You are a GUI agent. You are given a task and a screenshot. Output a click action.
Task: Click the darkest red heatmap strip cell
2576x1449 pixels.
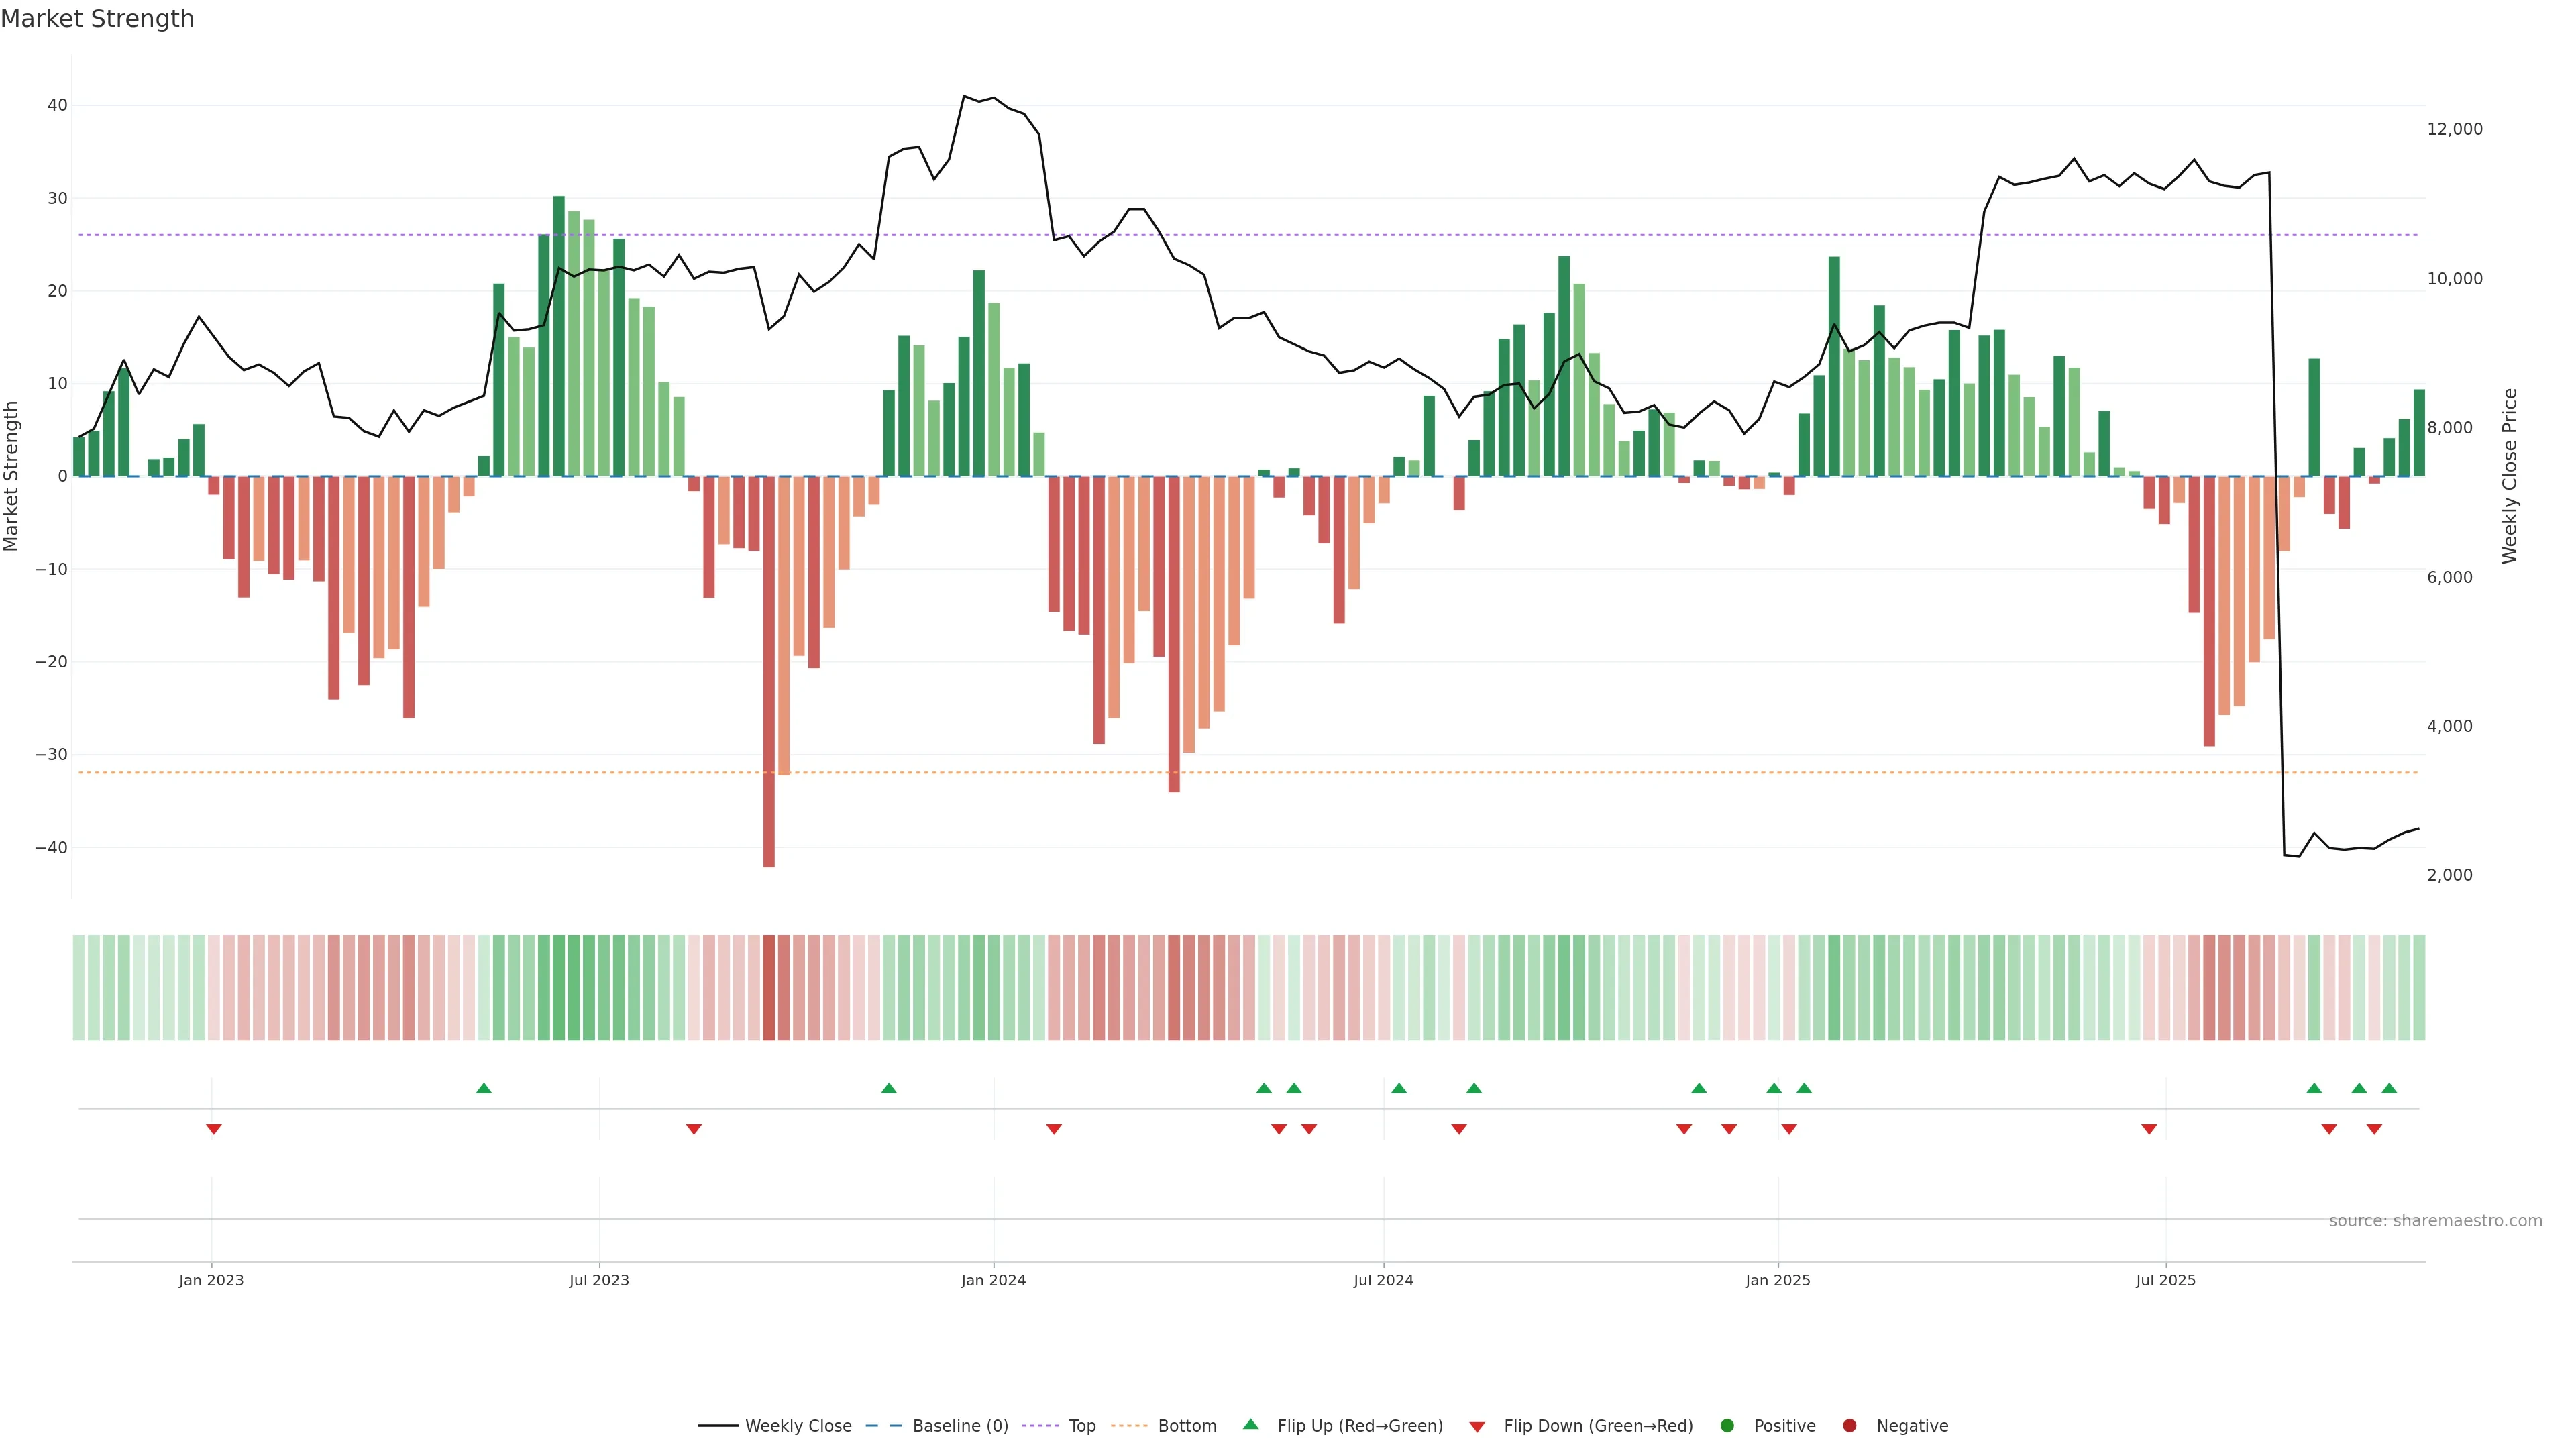769,988
